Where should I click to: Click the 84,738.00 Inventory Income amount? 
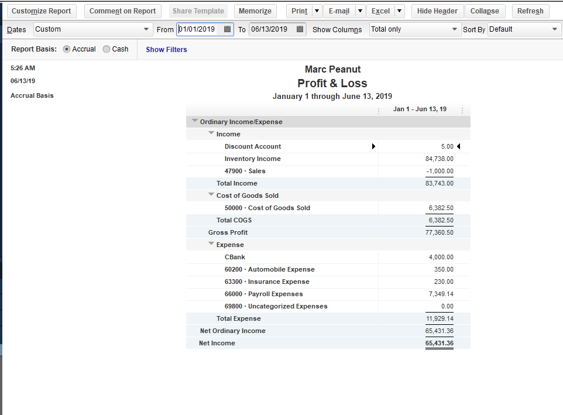[439, 159]
